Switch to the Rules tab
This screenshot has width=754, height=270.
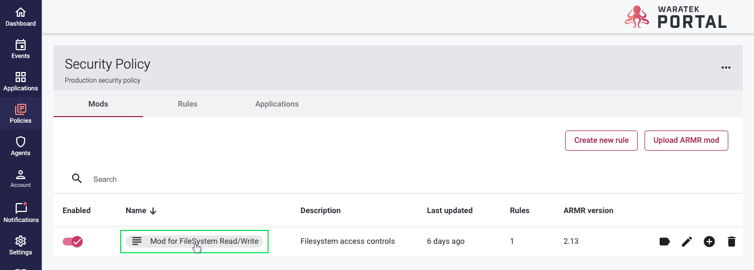click(188, 104)
